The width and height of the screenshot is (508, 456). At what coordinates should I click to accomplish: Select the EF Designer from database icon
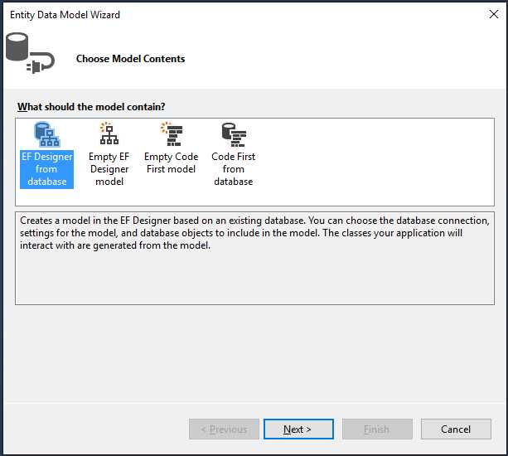coord(47,134)
